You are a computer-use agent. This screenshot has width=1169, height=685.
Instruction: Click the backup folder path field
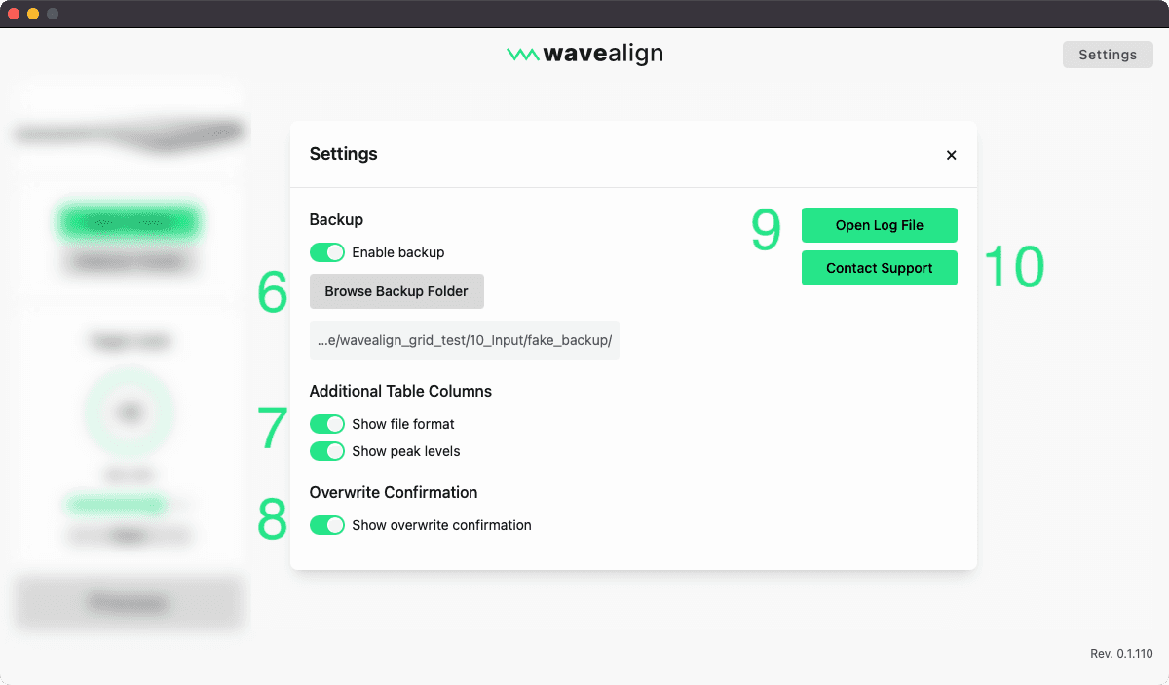coord(465,340)
